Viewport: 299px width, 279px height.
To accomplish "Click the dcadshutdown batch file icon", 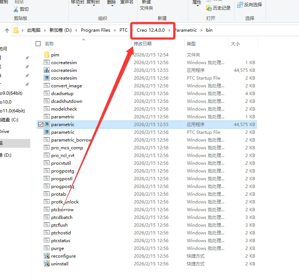I will click(x=47, y=101).
